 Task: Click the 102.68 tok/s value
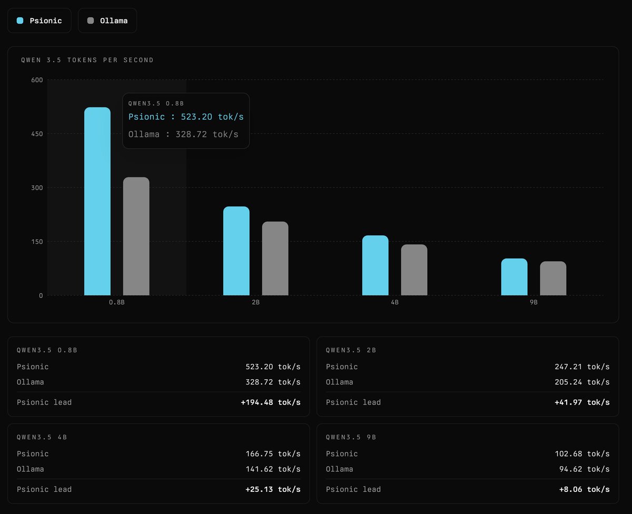coord(582,454)
